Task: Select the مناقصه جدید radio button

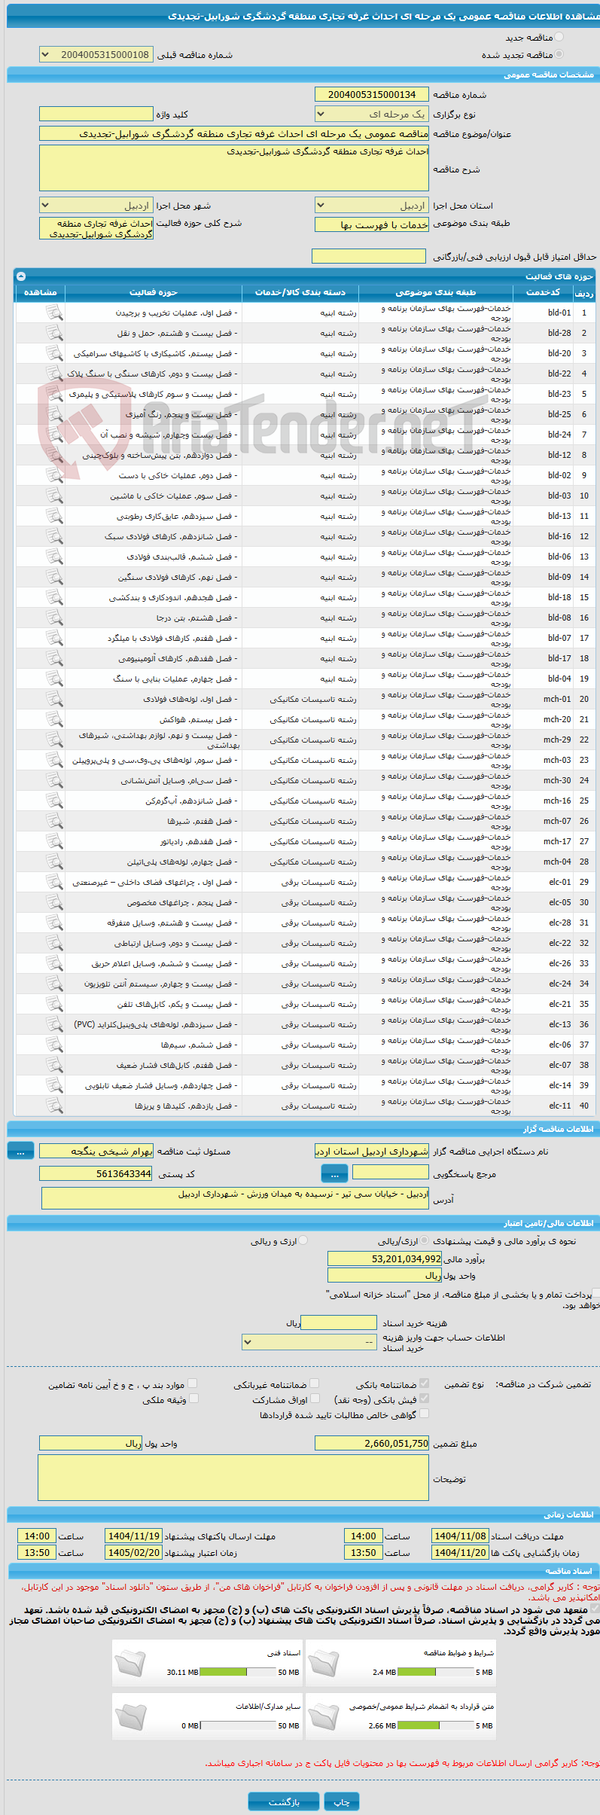Action: click(559, 37)
